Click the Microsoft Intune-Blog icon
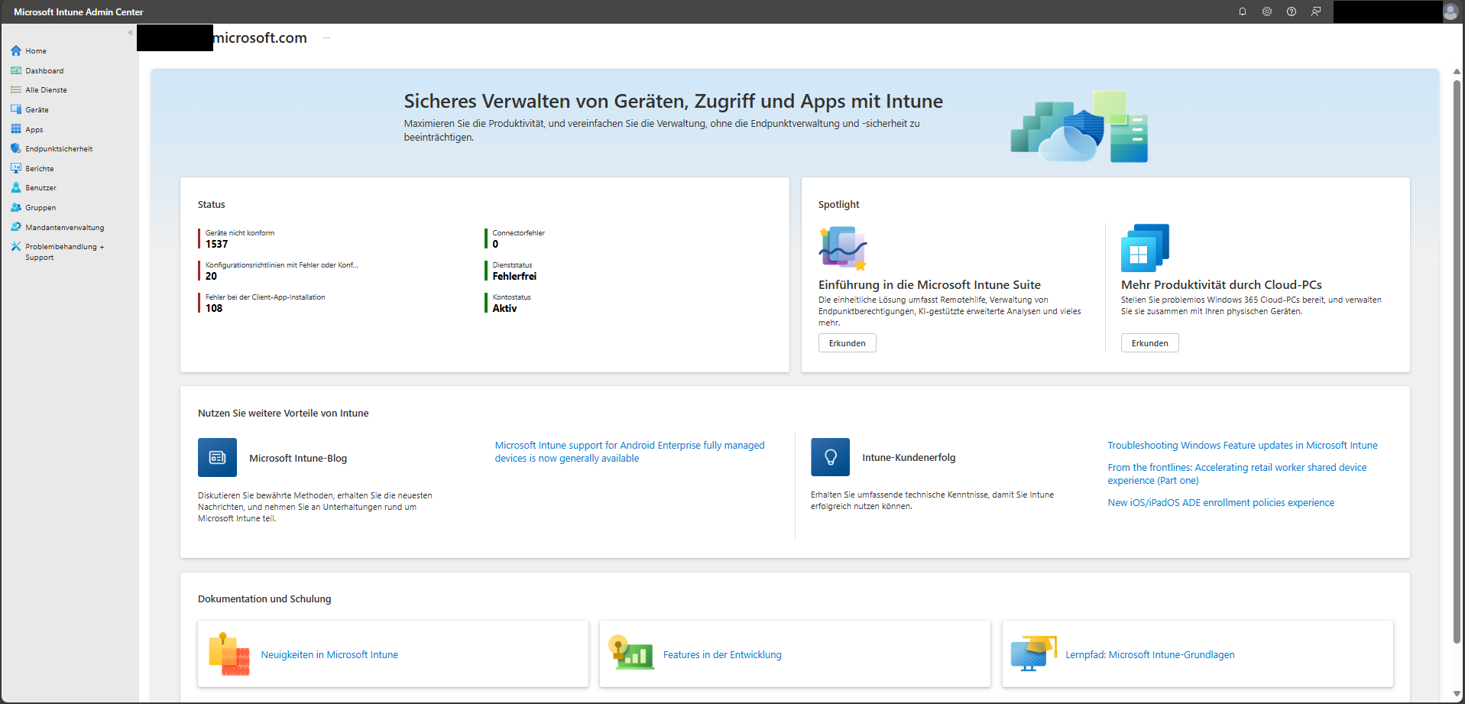The image size is (1465, 704). point(217,457)
